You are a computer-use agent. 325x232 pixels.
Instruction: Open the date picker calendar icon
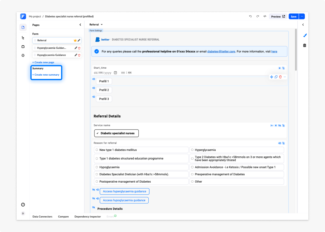point(116,73)
